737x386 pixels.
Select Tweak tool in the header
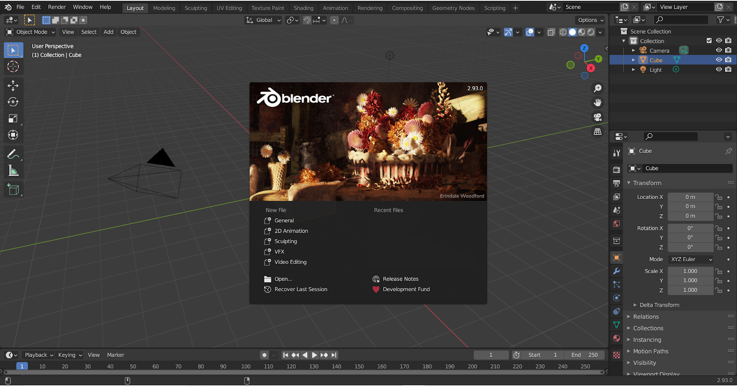(x=29, y=20)
